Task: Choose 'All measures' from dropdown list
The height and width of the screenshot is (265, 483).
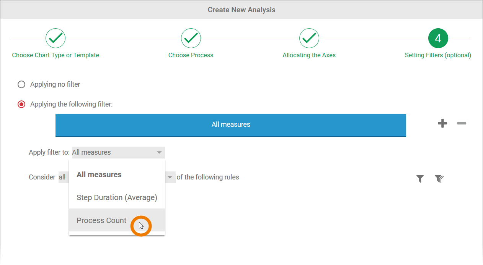Action: pos(99,175)
